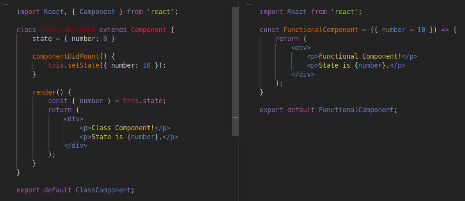
Task: Click 'FunctionalComponent' in the const declaration
Action: tap(321, 30)
